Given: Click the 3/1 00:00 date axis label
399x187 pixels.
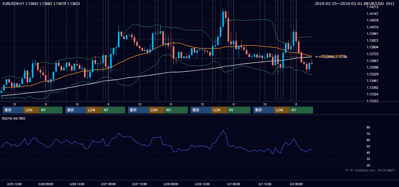Looking at the screenshot, I should tap(234, 184).
